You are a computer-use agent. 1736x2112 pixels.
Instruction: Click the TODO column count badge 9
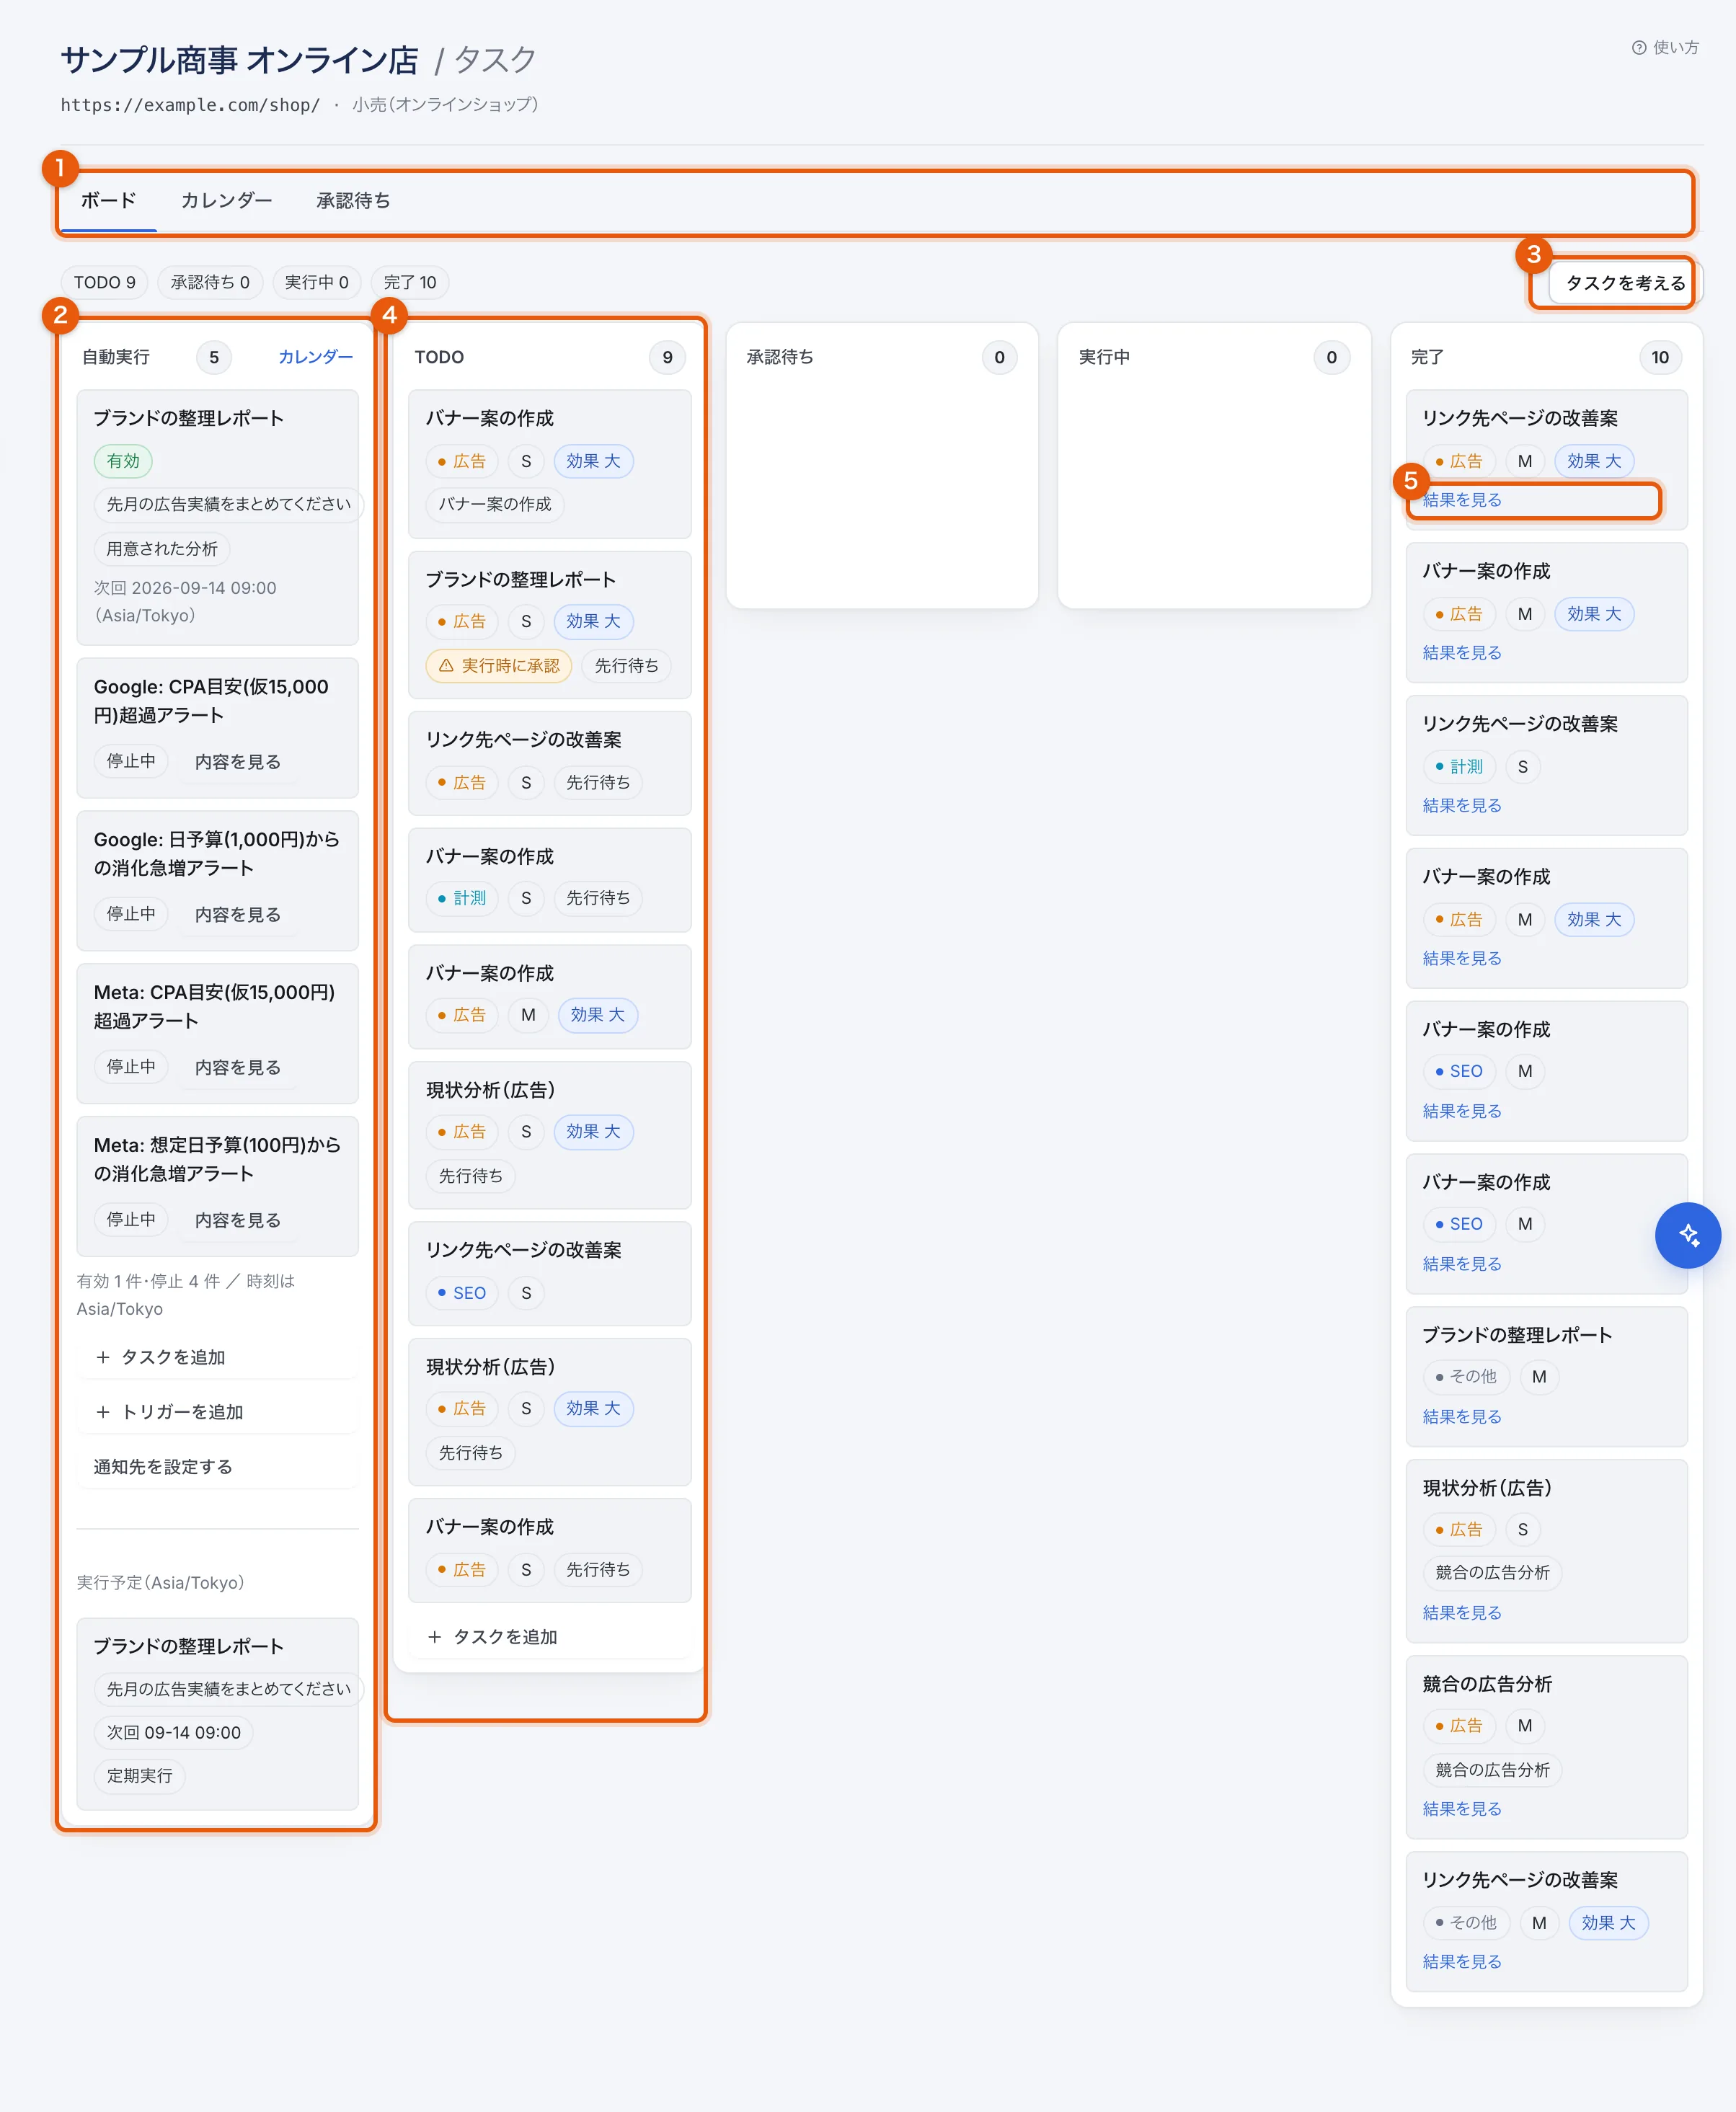point(667,357)
